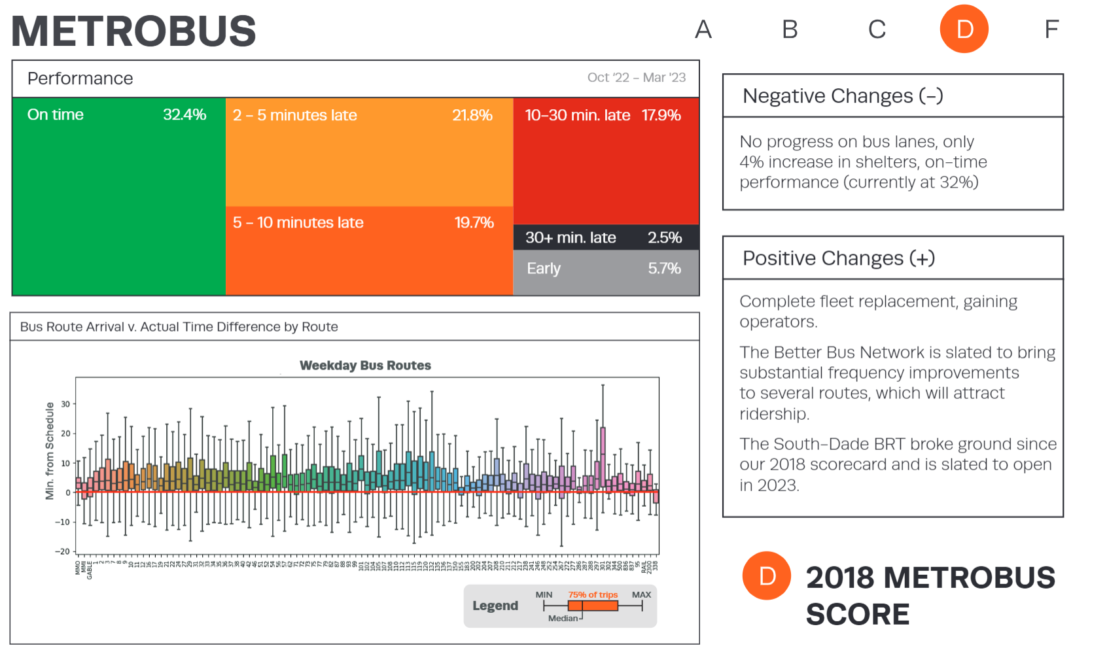Select the orange D grade circle
1107x669 pixels.
[x=964, y=29]
